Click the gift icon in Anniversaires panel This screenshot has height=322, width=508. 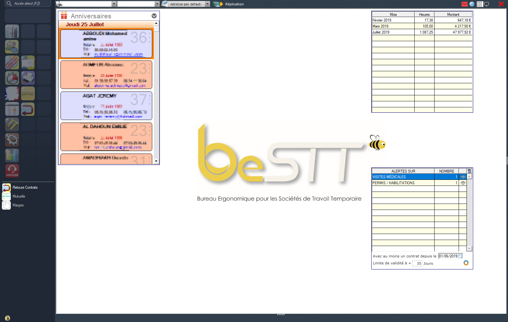coord(64,16)
